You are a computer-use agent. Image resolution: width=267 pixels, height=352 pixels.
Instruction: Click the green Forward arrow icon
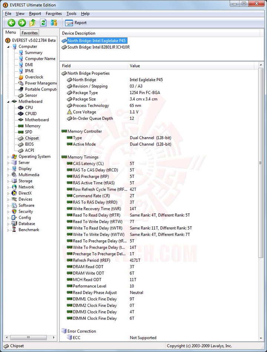22,23
